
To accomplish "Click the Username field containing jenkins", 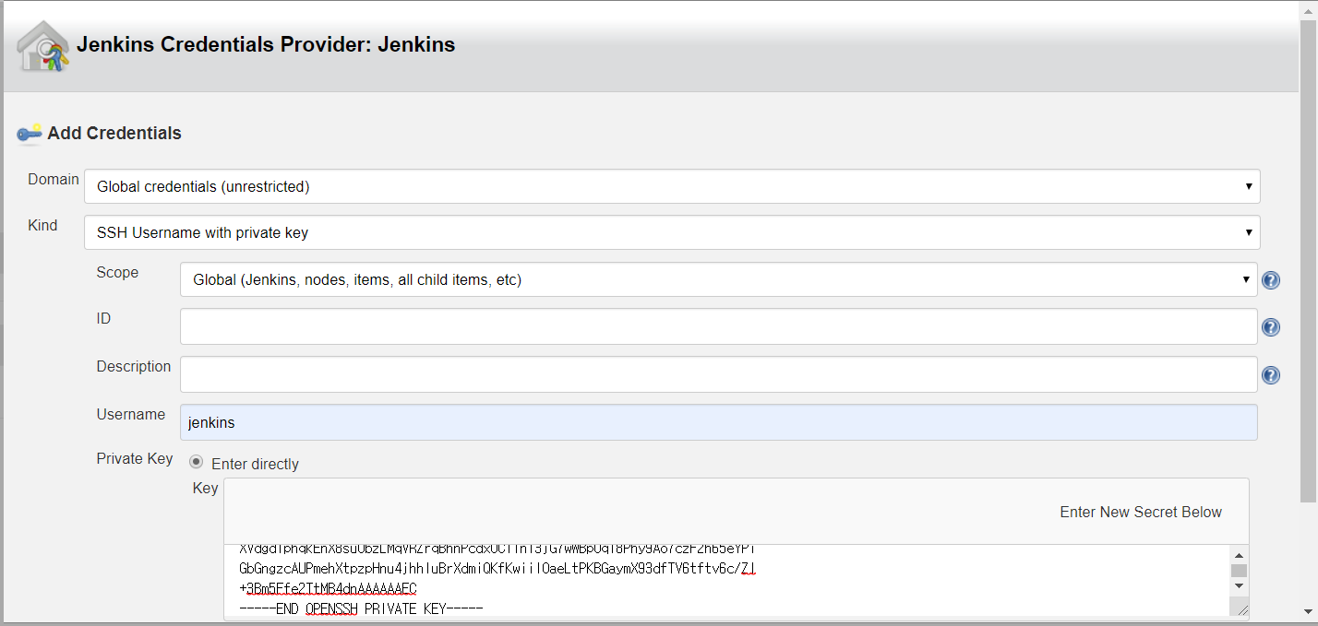I will point(718,422).
